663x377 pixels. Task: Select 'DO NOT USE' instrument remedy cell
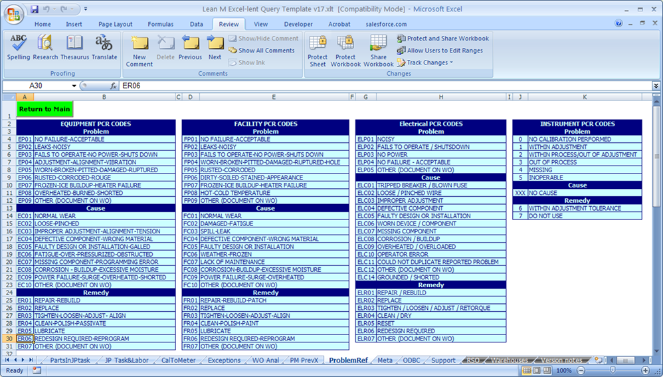[585, 216]
